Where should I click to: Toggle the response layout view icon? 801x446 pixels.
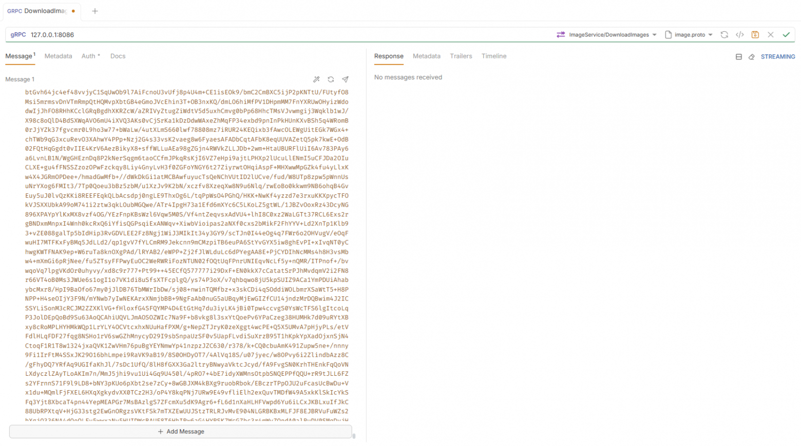[738, 56]
